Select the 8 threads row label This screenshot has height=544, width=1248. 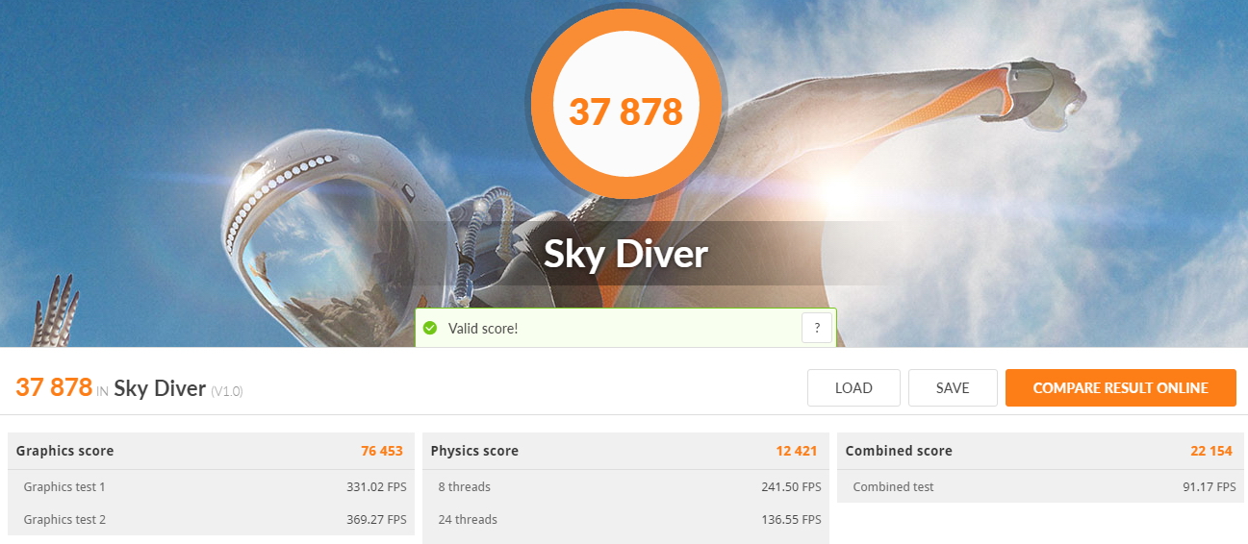click(x=464, y=487)
